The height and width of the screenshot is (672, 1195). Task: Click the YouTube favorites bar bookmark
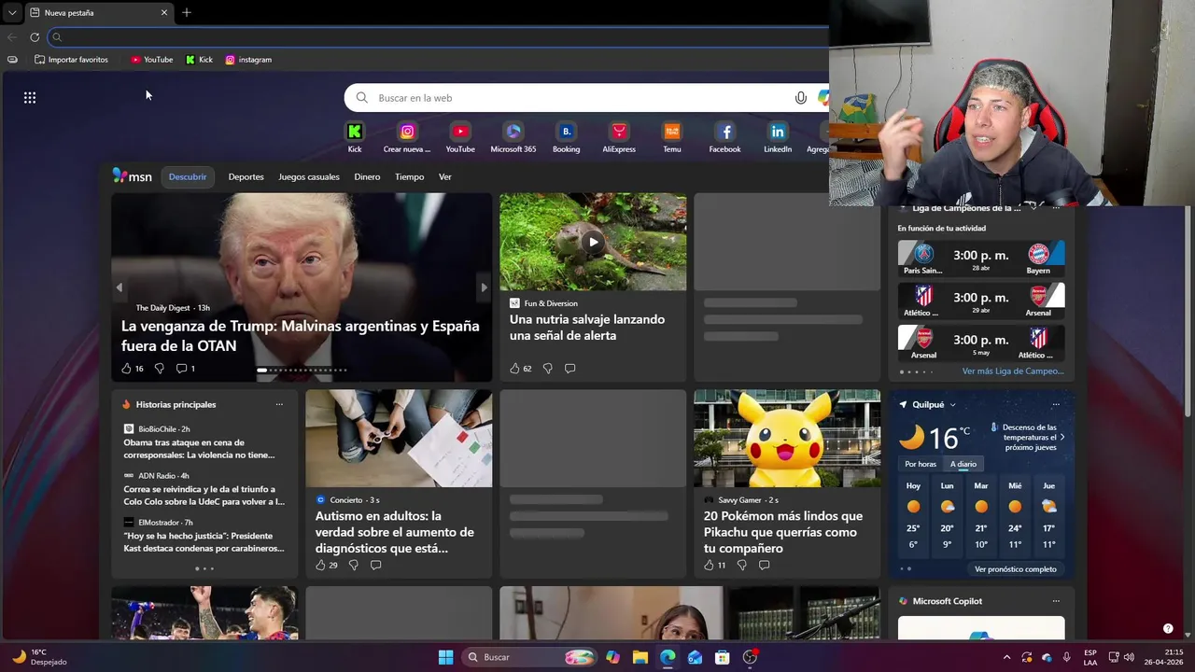pyautogui.click(x=151, y=60)
